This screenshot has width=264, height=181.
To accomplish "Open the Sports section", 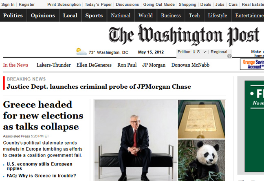I will tap(94, 16).
